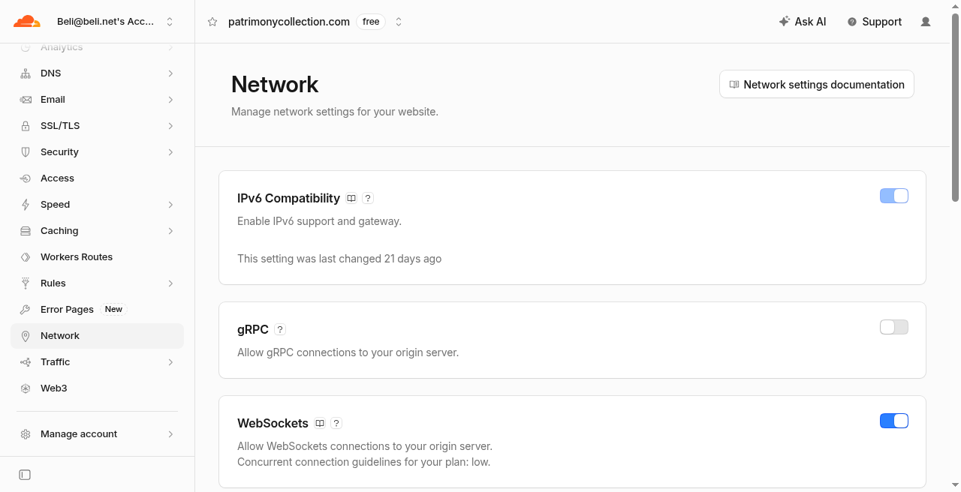This screenshot has width=961, height=492.
Task: Open the domain selector dropdown arrows
Action: 399,22
